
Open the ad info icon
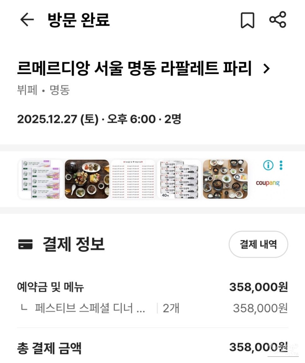(268, 165)
